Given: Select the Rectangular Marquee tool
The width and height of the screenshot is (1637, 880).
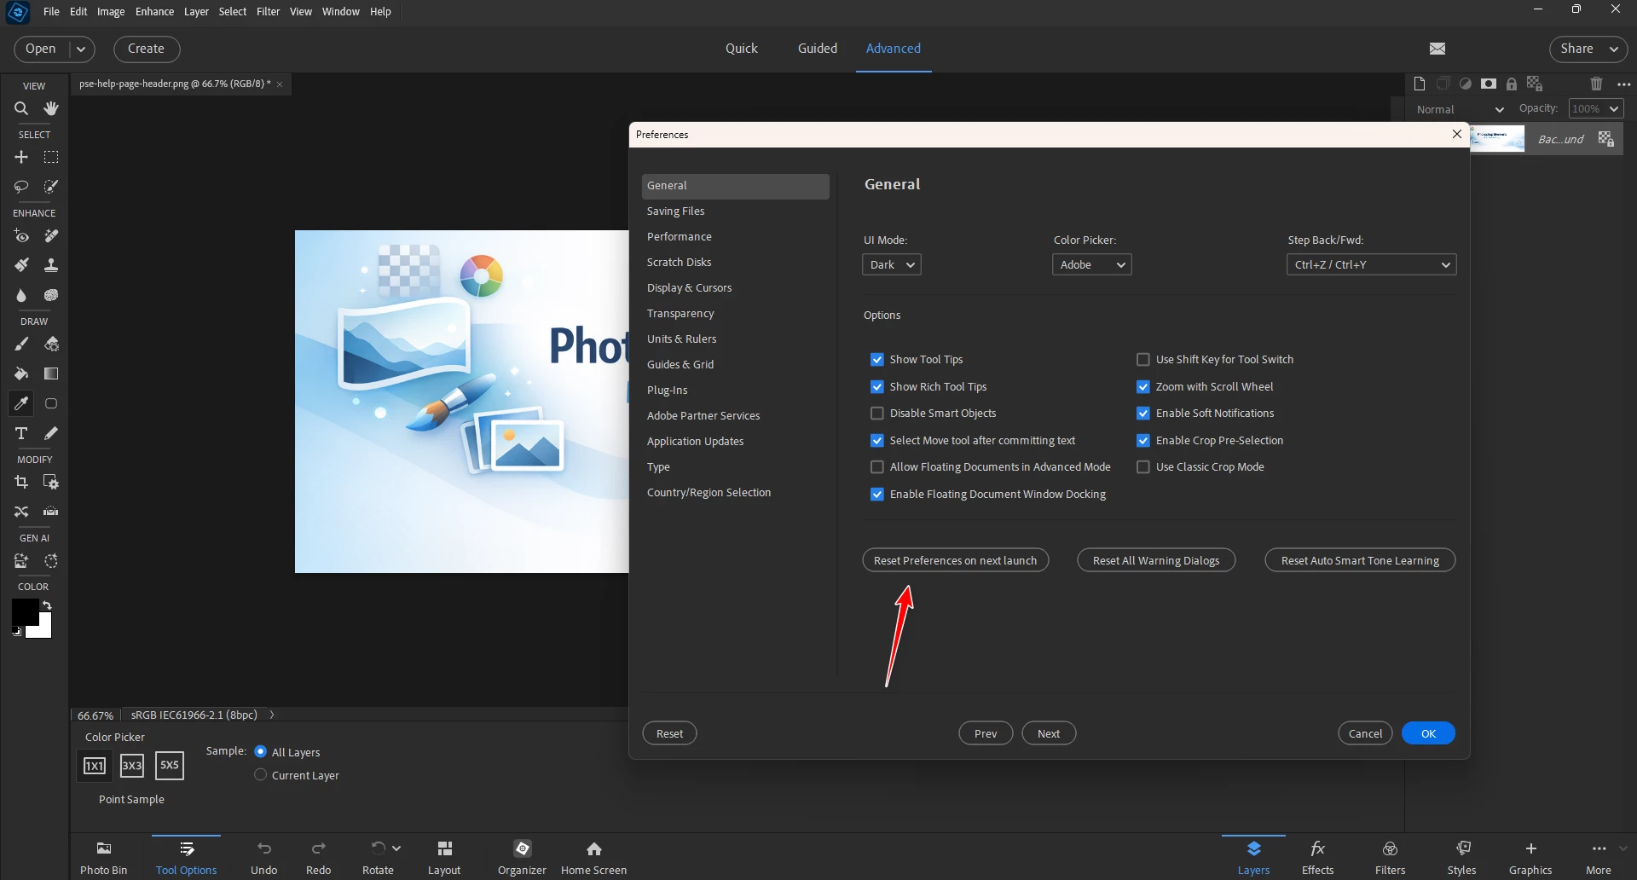Looking at the screenshot, I should click(51, 157).
